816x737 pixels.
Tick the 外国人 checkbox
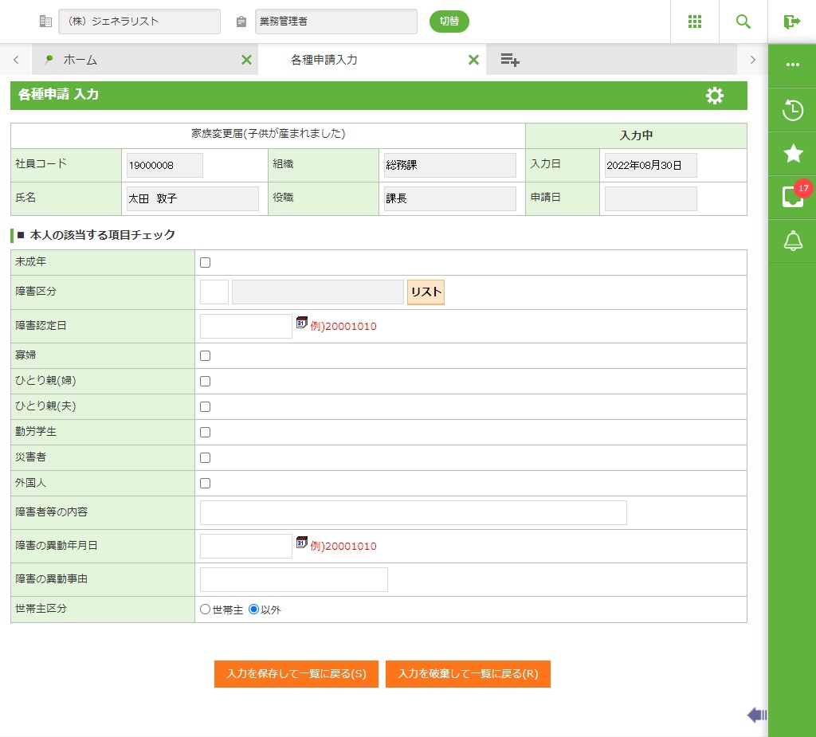tap(205, 484)
